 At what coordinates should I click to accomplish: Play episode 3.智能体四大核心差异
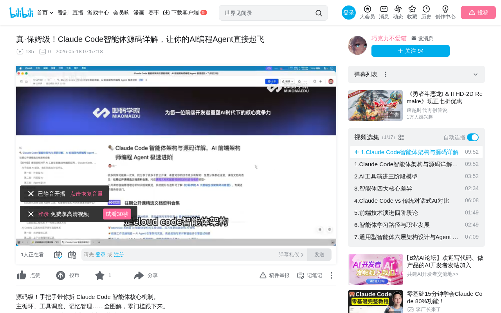(x=416, y=189)
